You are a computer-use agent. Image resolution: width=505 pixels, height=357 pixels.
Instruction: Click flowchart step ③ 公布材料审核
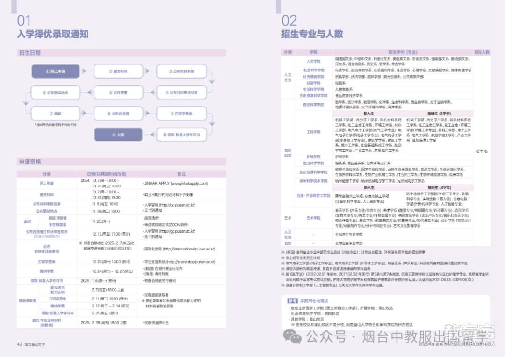click(x=181, y=71)
